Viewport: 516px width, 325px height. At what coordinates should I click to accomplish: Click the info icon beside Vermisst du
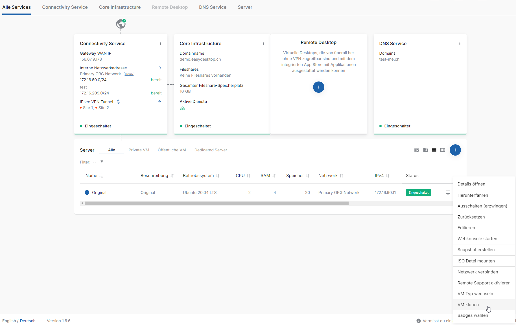tap(419, 321)
